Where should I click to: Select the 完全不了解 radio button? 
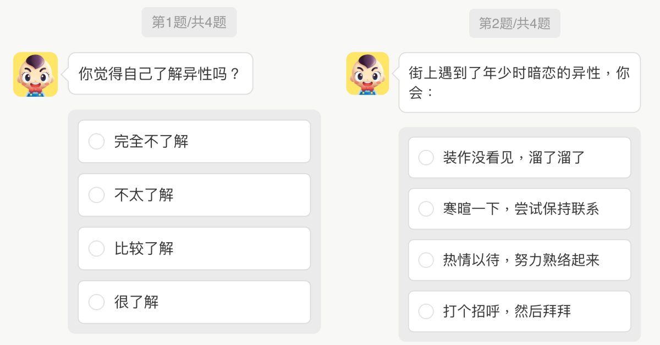[x=96, y=142]
